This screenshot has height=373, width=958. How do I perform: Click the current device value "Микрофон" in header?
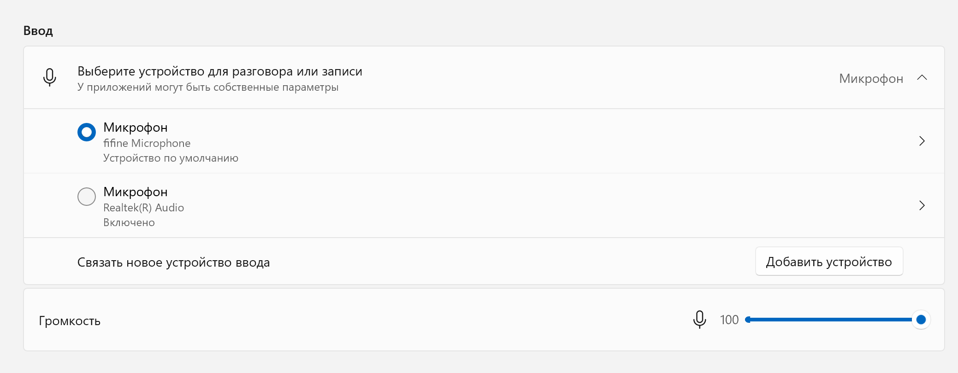pyautogui.click(x=871, y=79)
